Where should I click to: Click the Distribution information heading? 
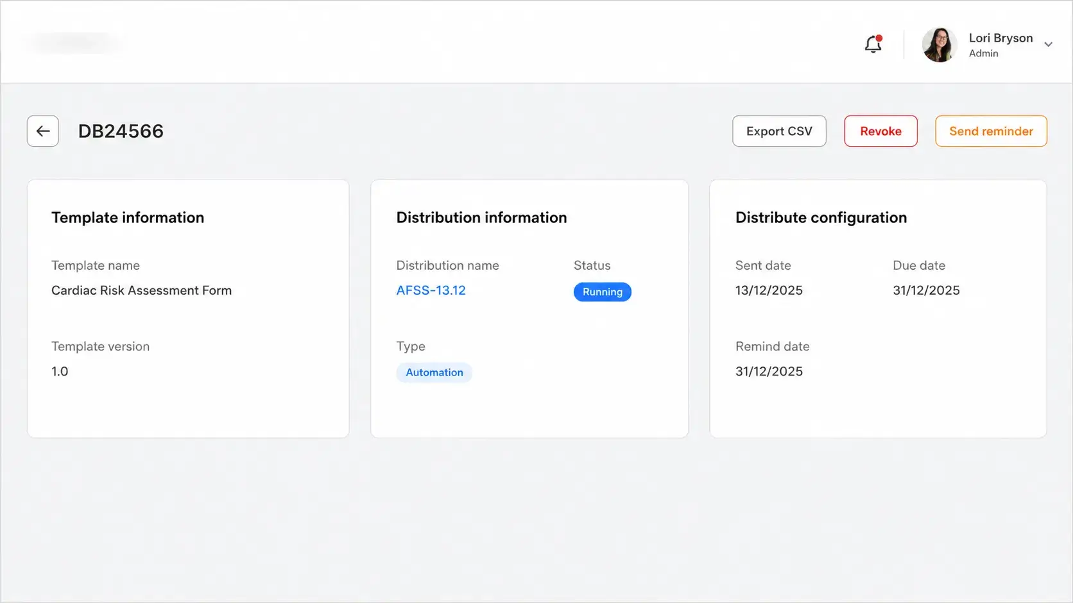(481, 218)
